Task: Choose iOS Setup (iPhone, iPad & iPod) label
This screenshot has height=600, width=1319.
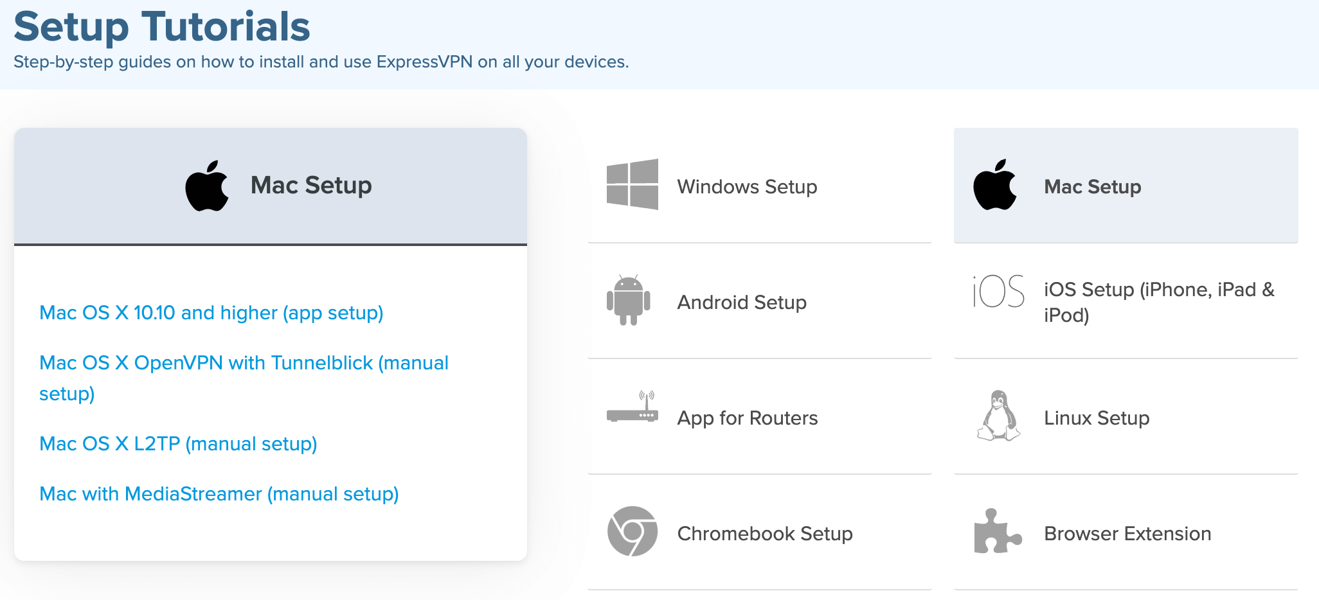Action: [1159, 303]
